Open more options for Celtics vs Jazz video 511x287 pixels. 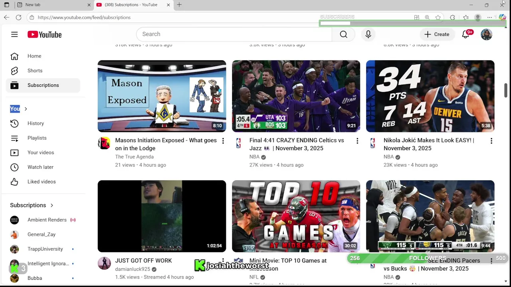[x=357, y=141]
